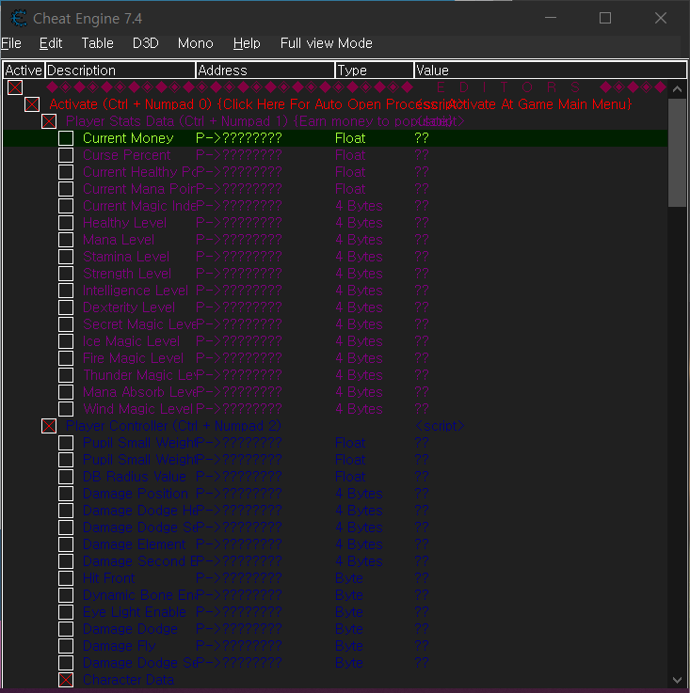The height and width of the screenshot is (693, 690).
Task: Select the Current Money row text
Action: click(x=128, y=138)
